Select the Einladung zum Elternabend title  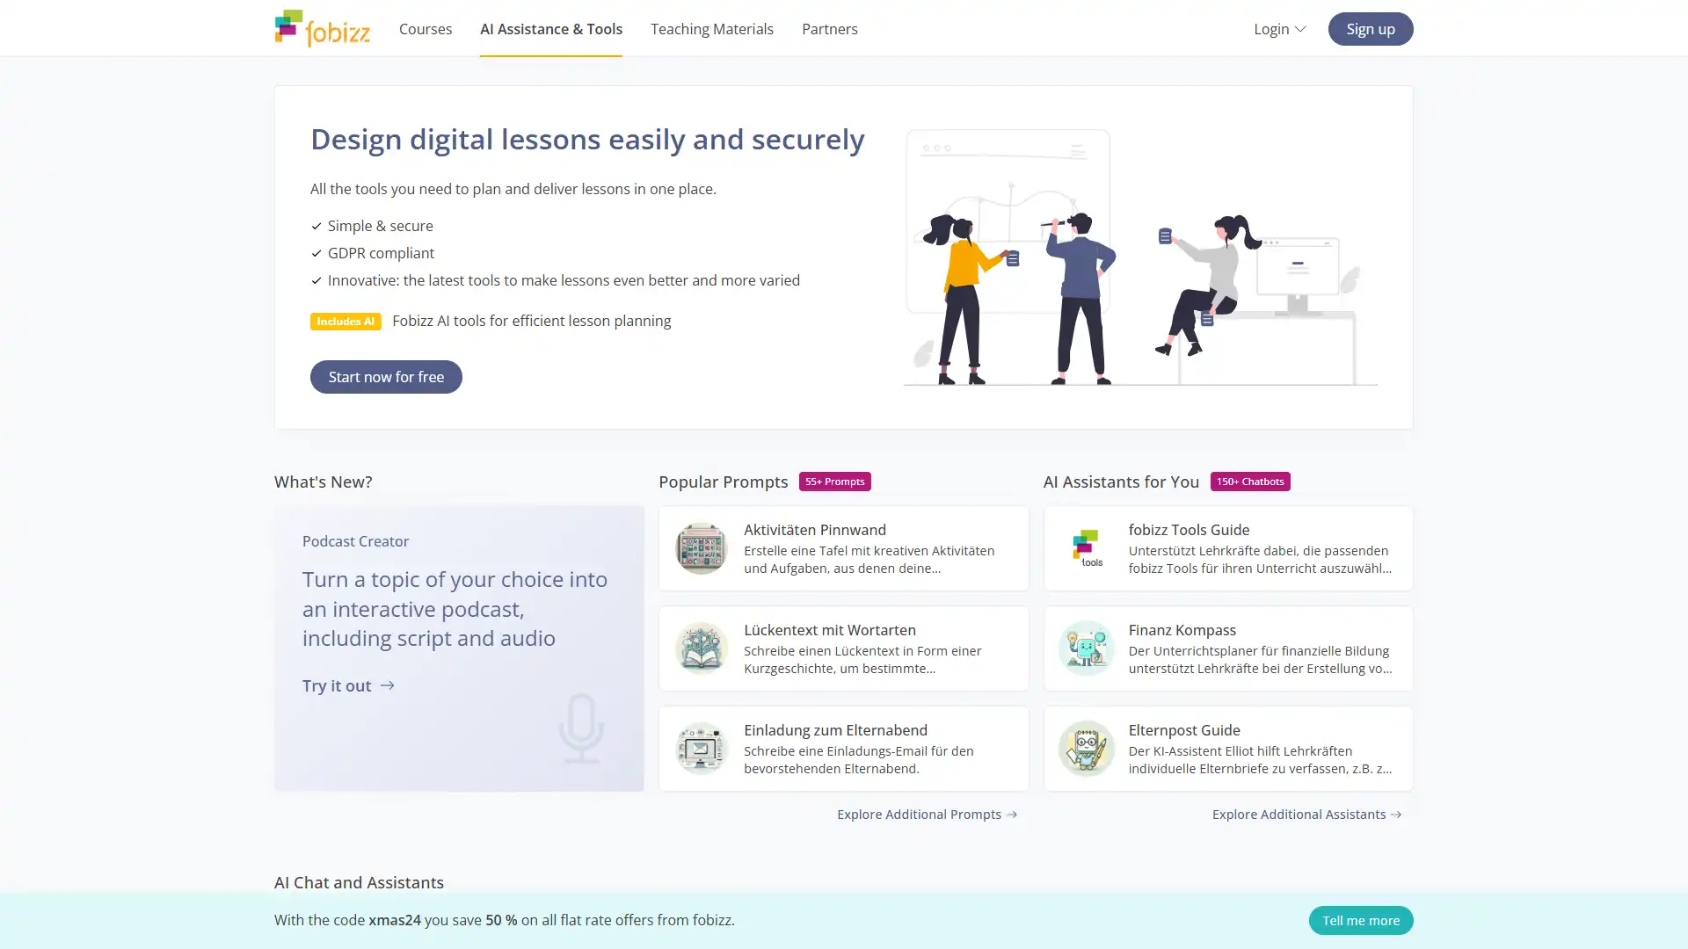click(x=835, y=730)
